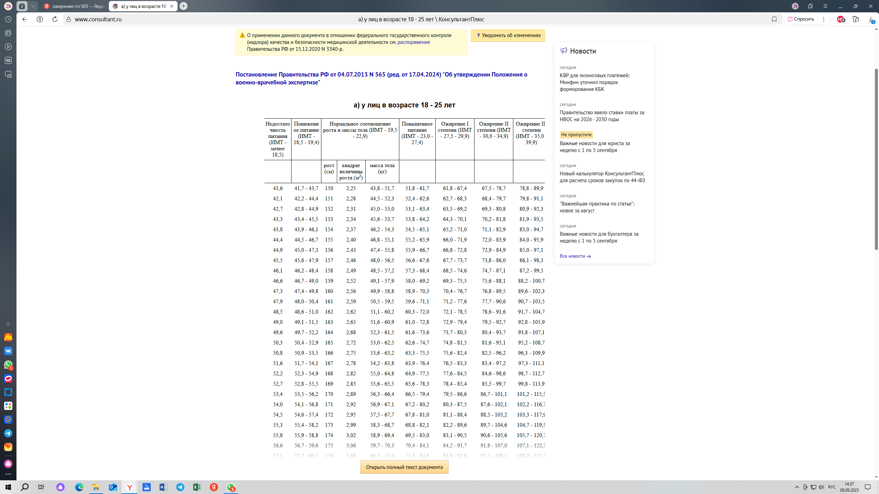Expand the tab groups dropdown chevron

[33, 6]
